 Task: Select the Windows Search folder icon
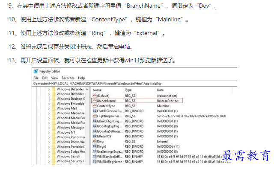click(54, 157)
